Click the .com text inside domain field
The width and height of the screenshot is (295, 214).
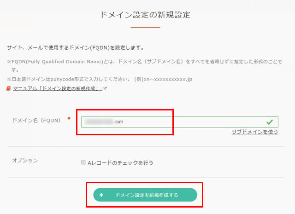coord(118,122)
